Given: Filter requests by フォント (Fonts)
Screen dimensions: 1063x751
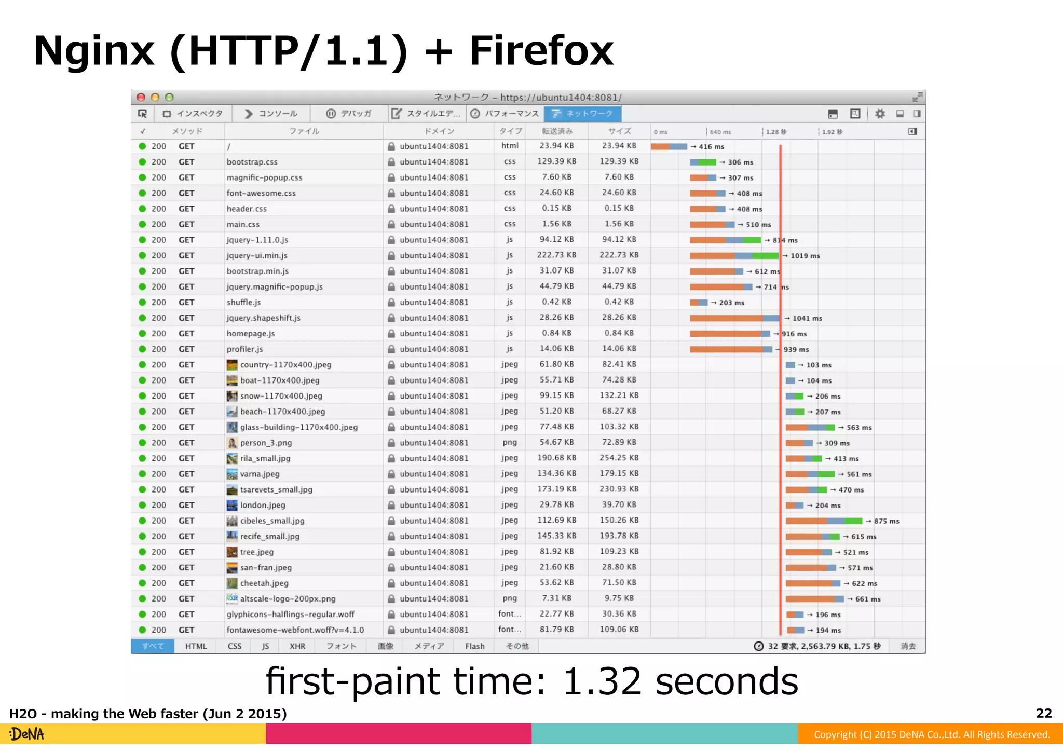Looking at the screenshot, I should tap(341, 646).
